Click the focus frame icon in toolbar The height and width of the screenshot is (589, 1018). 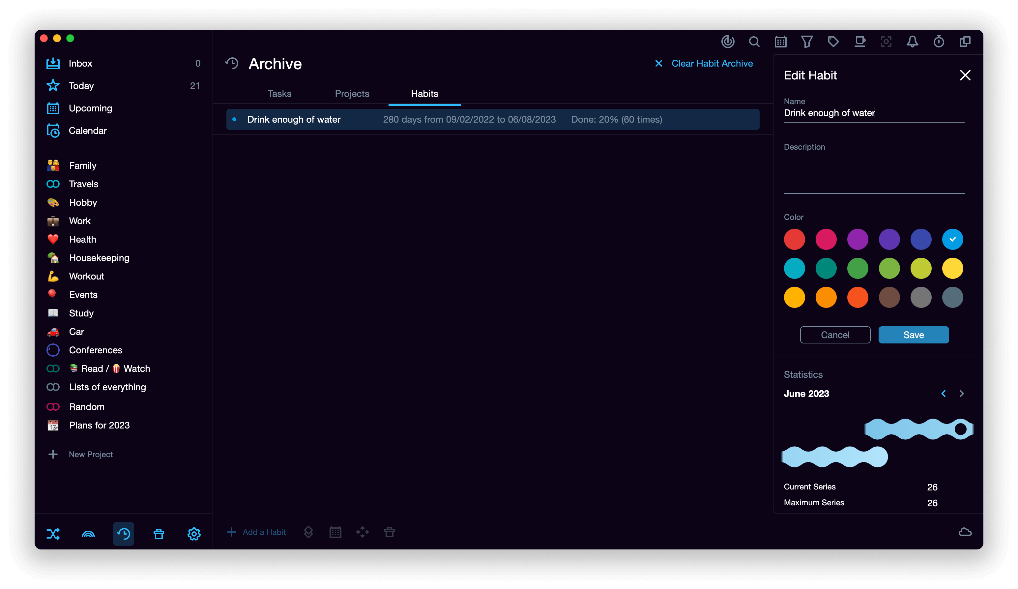point(886,42)
